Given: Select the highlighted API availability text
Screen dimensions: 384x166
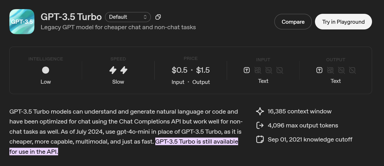Looking at the screenshot, I should tap(196, 142).
